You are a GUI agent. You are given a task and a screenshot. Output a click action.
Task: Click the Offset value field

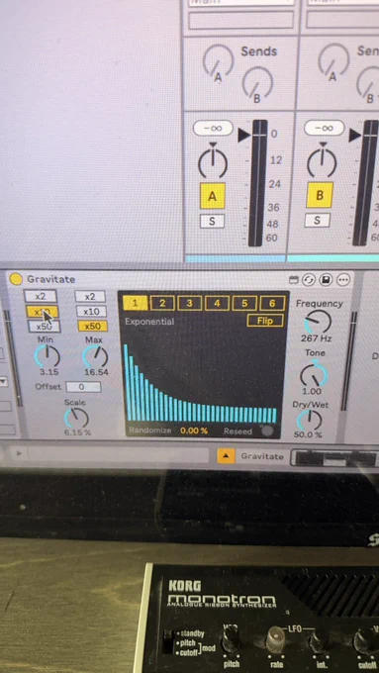coord(83,387)
